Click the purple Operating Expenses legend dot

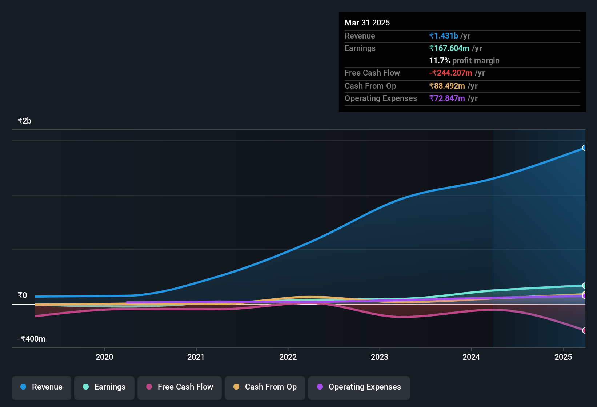pos(320,387)
